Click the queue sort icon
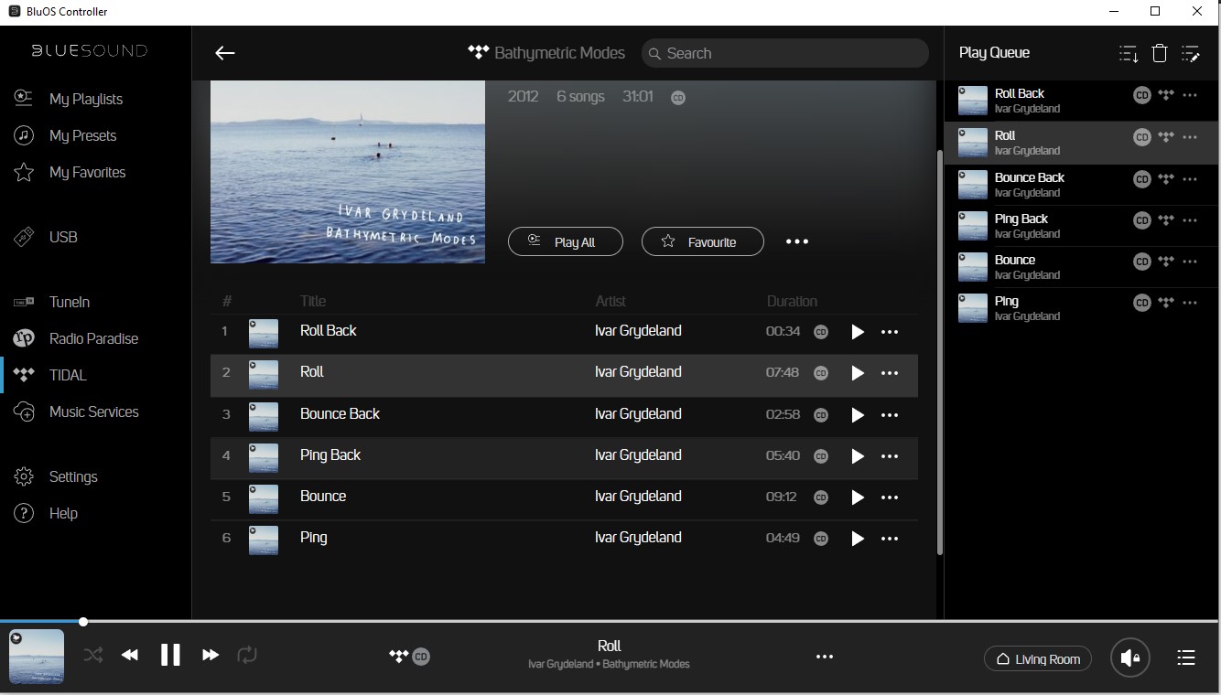Viewport: 1221px width, 695px height. (1129, 54)
